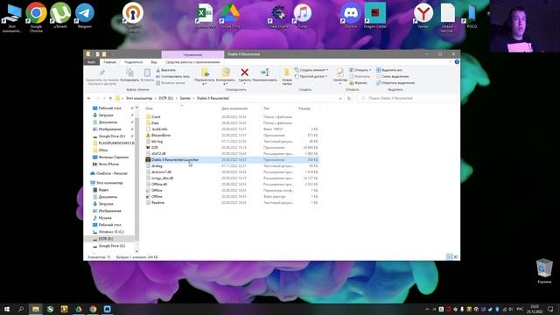Viewport: 560px width, 315px height.
Task: Sort by the Имя (Name) column header
Action: click(x=181, y=108)
